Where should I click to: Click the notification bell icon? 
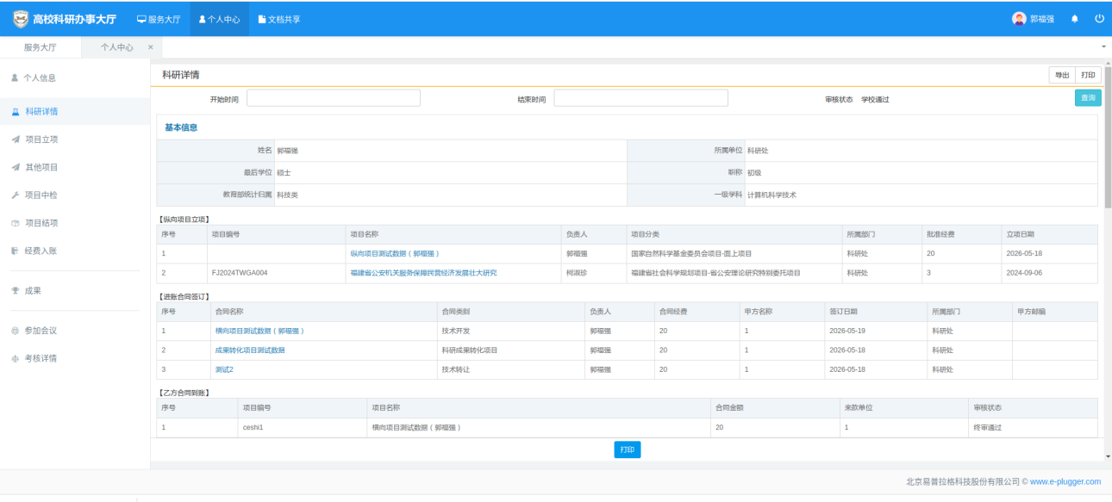(1074, 18)
